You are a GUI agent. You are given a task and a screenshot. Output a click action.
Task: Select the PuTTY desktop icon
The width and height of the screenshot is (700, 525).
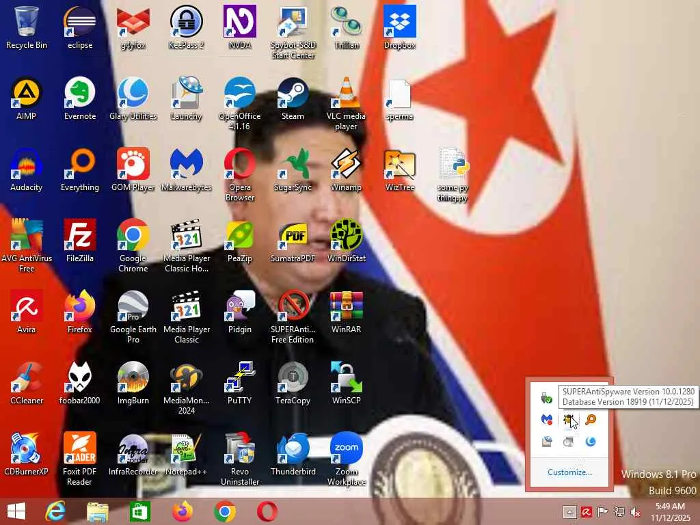point(240,383)
